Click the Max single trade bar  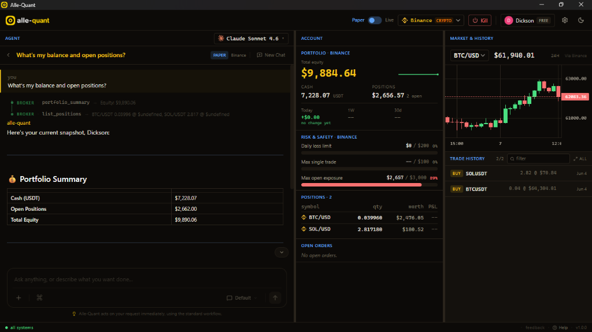click(369, 169)
